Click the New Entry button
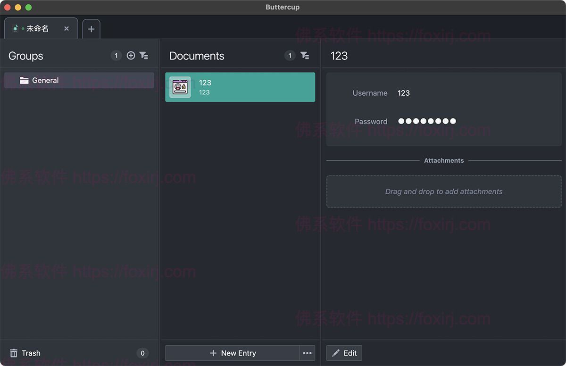The height and width of the screenshot is (366, 566). coord(233,353)
